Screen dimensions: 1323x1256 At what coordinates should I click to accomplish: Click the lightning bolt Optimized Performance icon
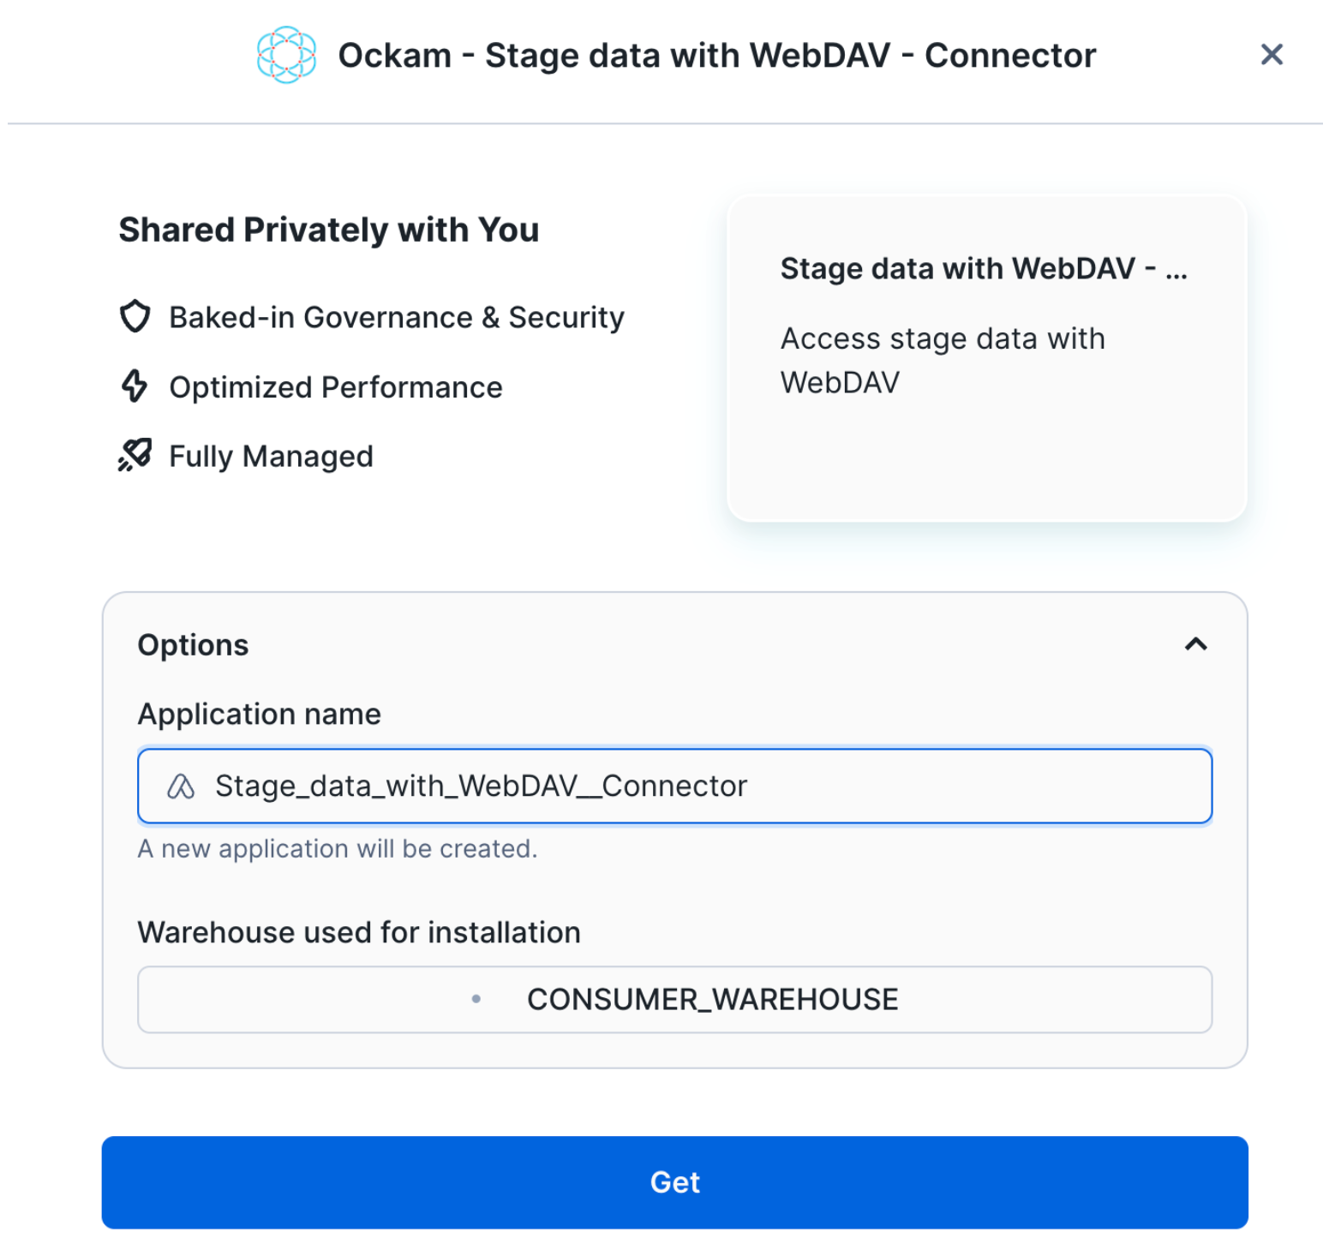135,386
